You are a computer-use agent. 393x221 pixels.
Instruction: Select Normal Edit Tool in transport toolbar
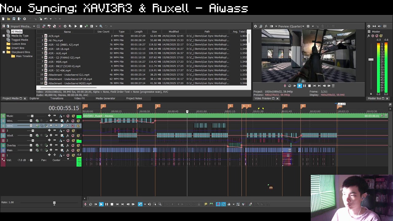pos(140,204)
